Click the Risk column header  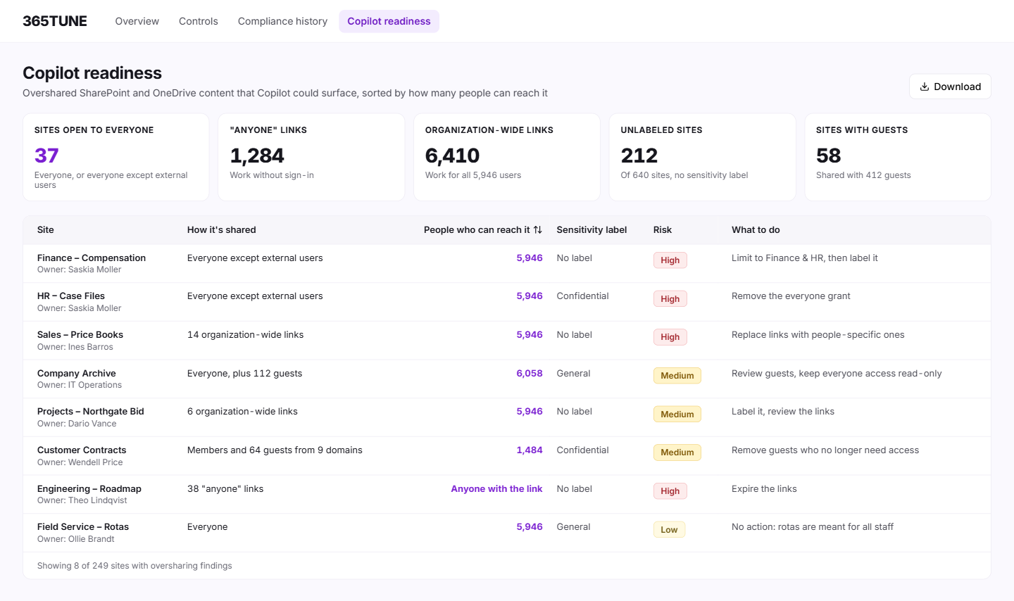663,230
